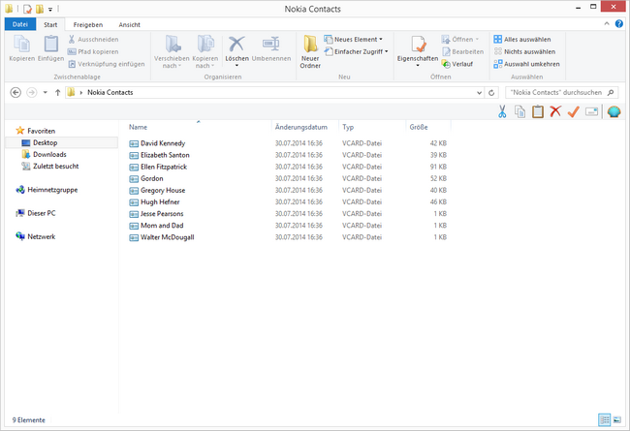The width and height of the screenshot is (630, 431).
Task: Sort by the Name column header
Action: (199, 127)
